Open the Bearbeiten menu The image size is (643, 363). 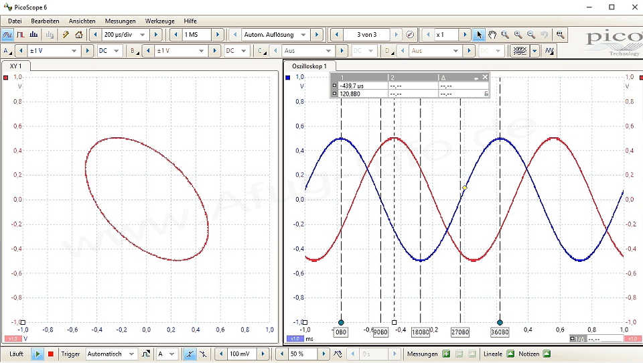[45, 21]
